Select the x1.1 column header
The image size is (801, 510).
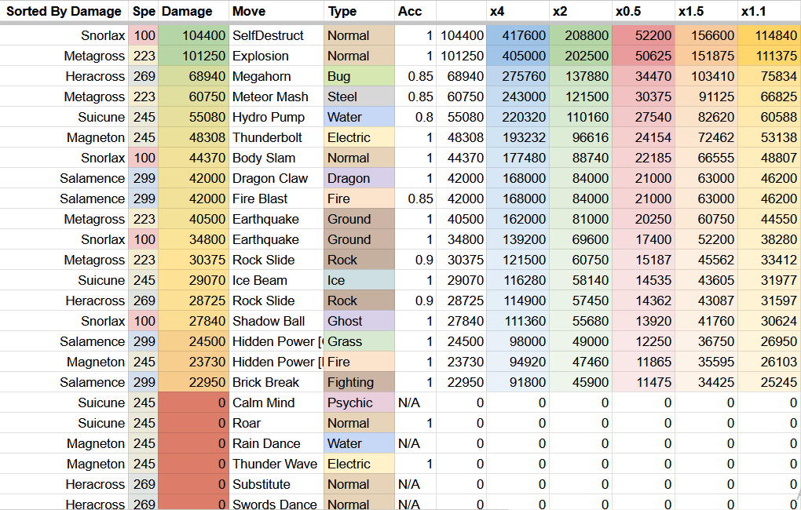click(768, 11)
